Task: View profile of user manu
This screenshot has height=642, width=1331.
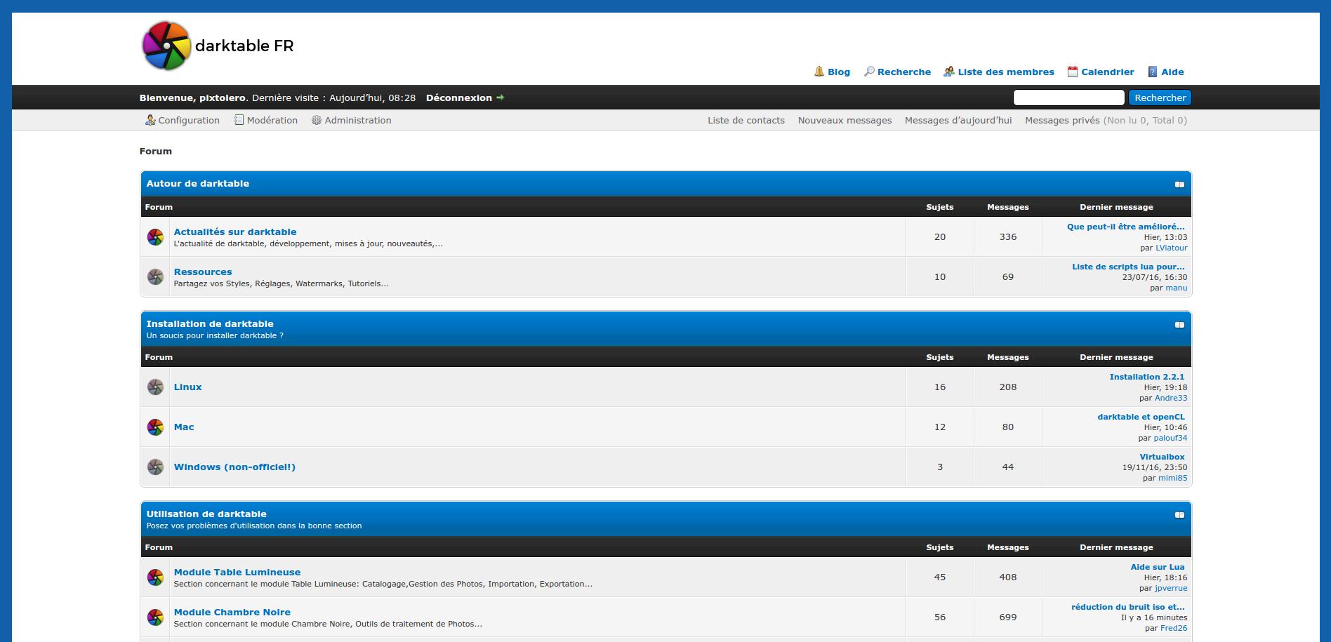Action: pyautogui.click(x=1177, y=288)
